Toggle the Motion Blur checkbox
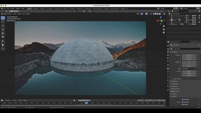The image size is (201, 113). click(x=172, y=91)
